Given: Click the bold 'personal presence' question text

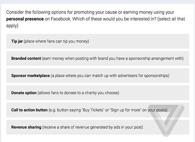Looking at the screenshot, I should [25, 19].
